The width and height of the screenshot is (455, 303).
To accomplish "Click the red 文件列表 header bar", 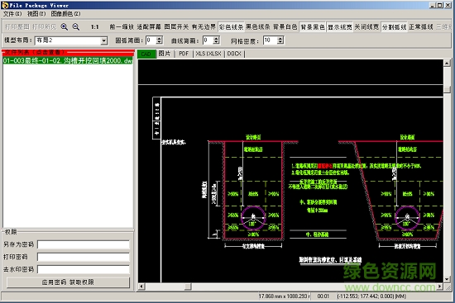I will coord(68,53).
